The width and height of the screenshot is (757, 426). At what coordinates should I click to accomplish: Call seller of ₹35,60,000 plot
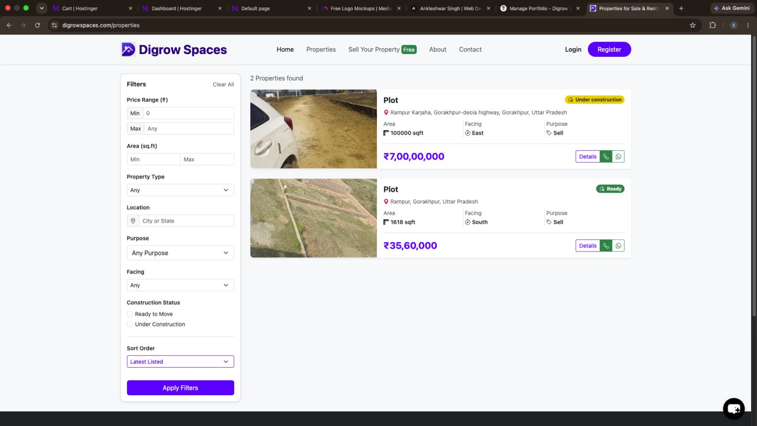606,246
